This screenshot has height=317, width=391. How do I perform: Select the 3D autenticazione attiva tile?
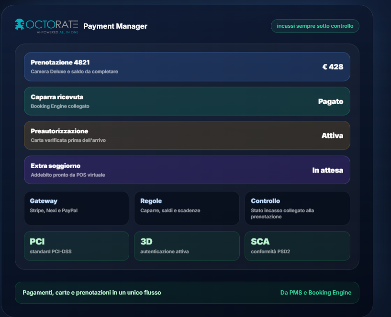[187, 246]
